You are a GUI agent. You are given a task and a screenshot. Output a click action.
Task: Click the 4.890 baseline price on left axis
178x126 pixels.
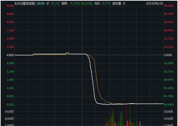(x=10, y=55)
